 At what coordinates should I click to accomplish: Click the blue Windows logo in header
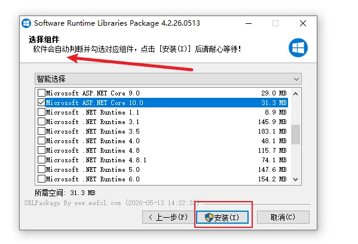298,48
